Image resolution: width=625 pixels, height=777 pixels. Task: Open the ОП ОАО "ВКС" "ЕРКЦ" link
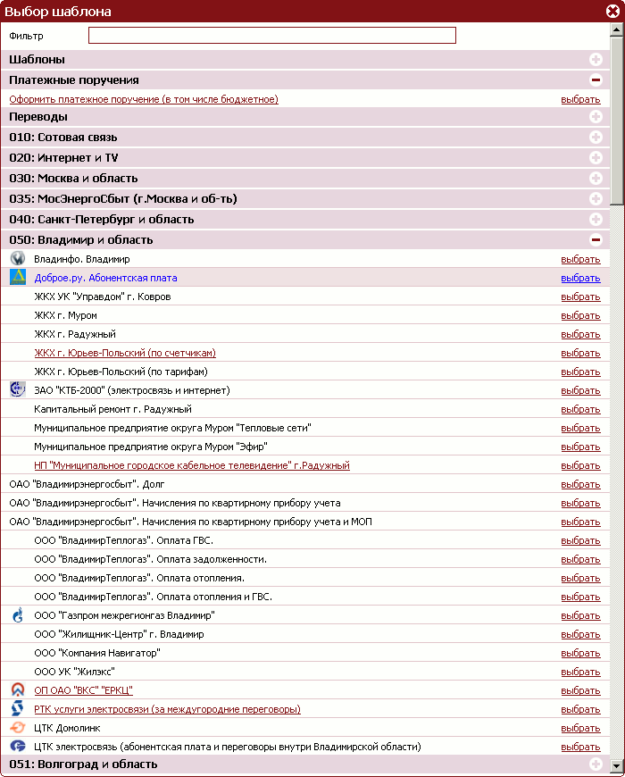point(83,690)
